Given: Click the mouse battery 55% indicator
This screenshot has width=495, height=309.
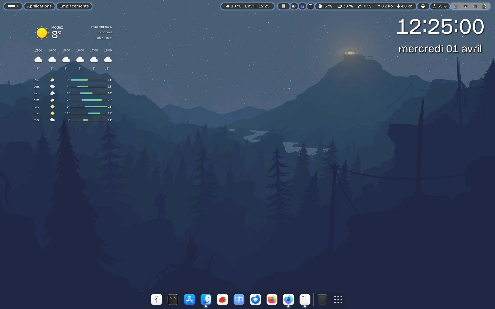Looking at the screenshot, I should [x=440, y=6].
